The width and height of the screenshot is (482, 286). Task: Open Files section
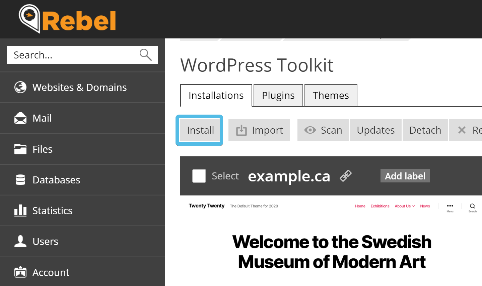pyautogui.click(x=82, y=149)
